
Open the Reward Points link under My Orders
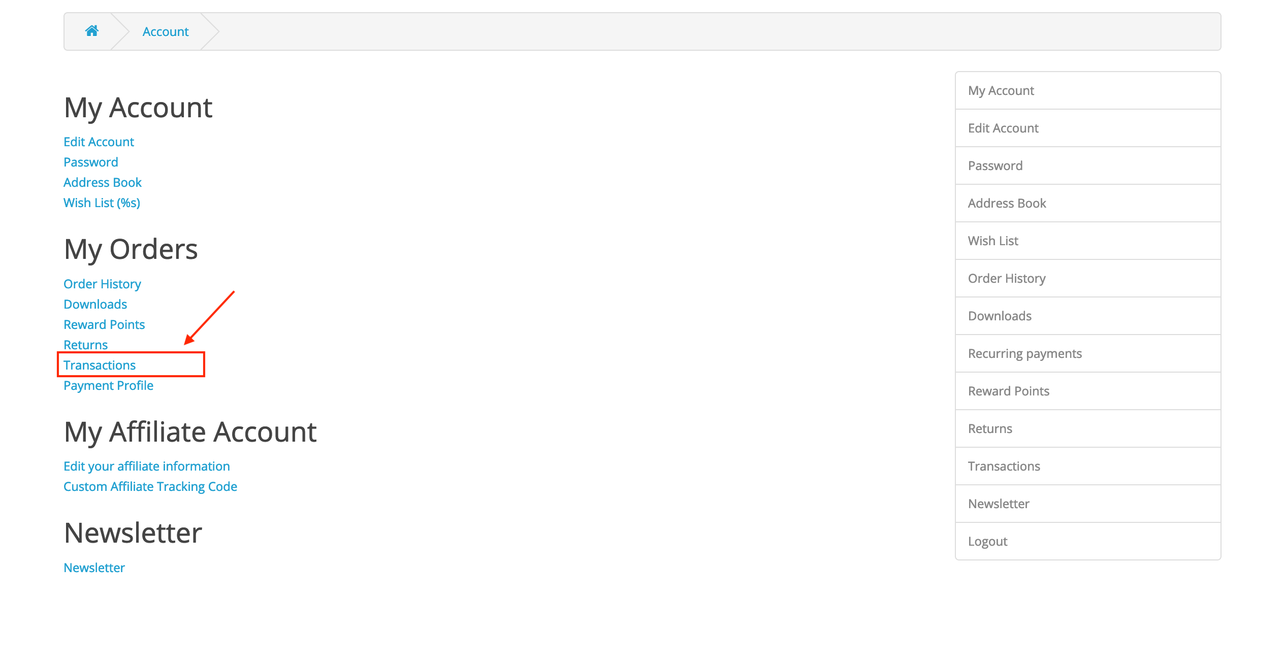tap(104, 324)
